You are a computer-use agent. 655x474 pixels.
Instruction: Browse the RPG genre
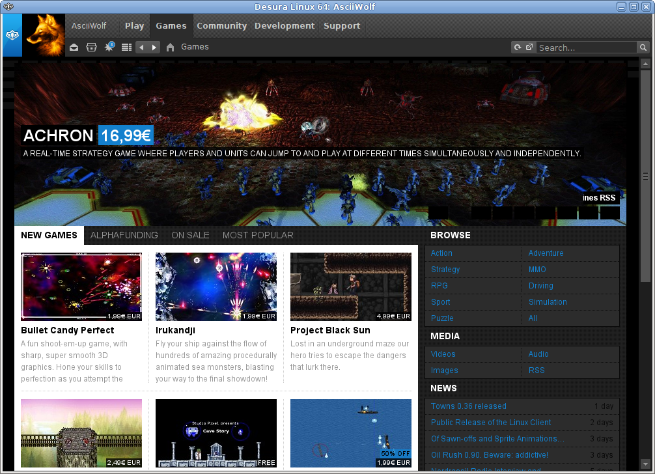tap(439, 286)
